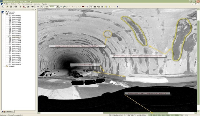Switch to the Estructura tab
200x116 pixels.
point(8,112)
